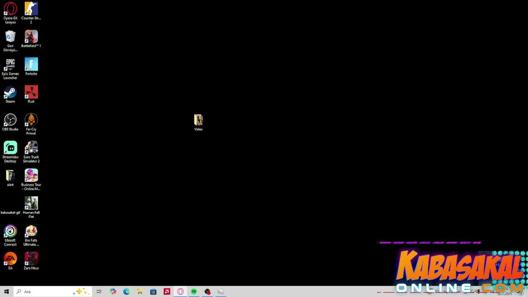Select the Video folder on the desktop
Screen dimensions: 528x297
(x=198, y=123)
